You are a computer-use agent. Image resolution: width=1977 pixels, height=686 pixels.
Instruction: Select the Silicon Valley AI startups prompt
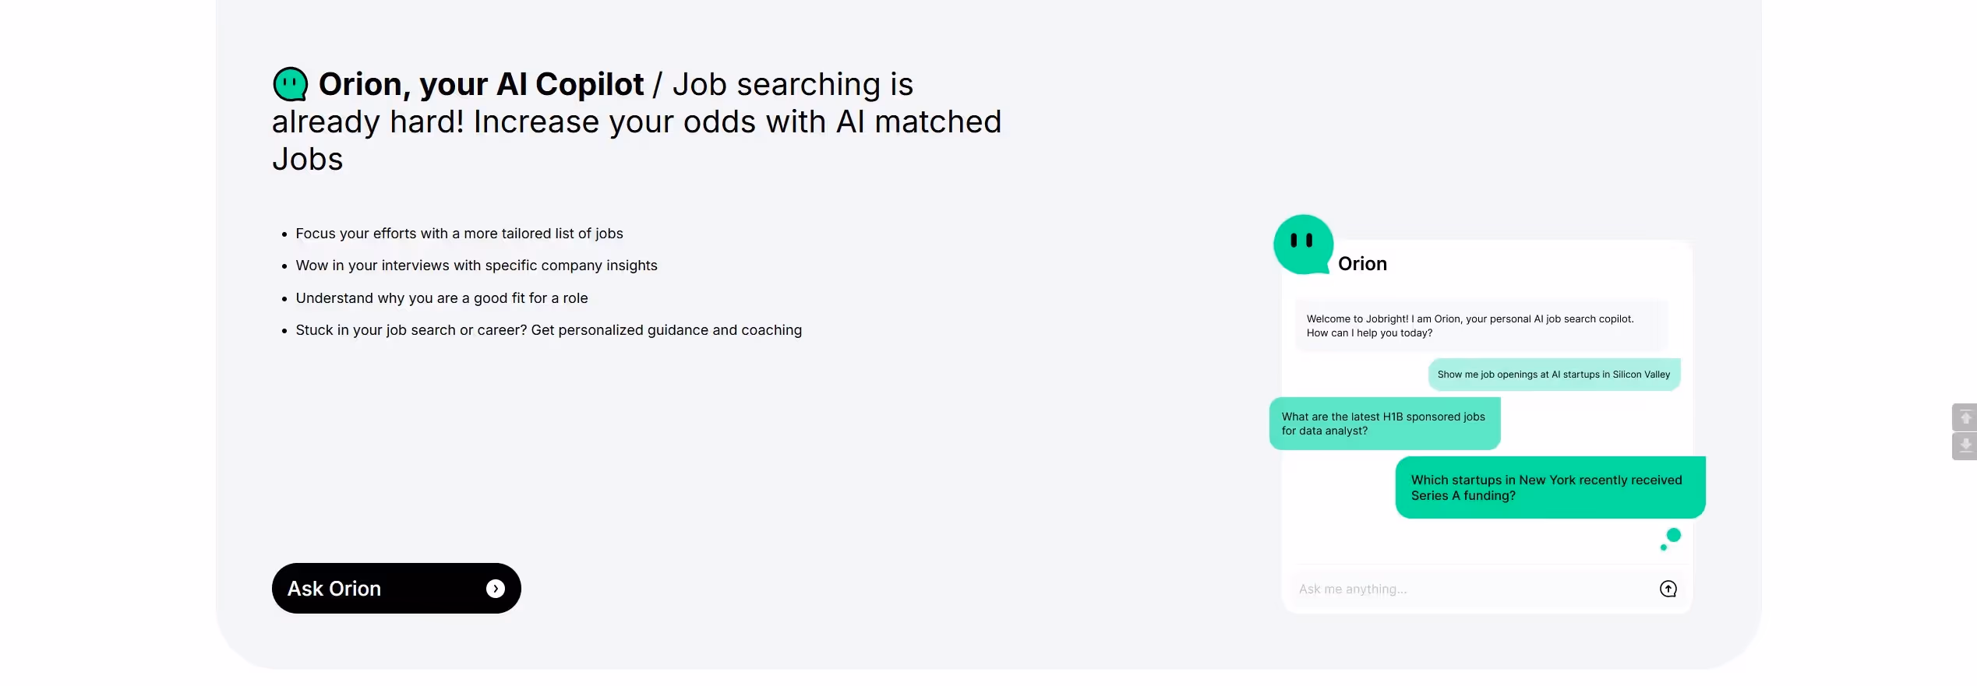click(1554, 375)
